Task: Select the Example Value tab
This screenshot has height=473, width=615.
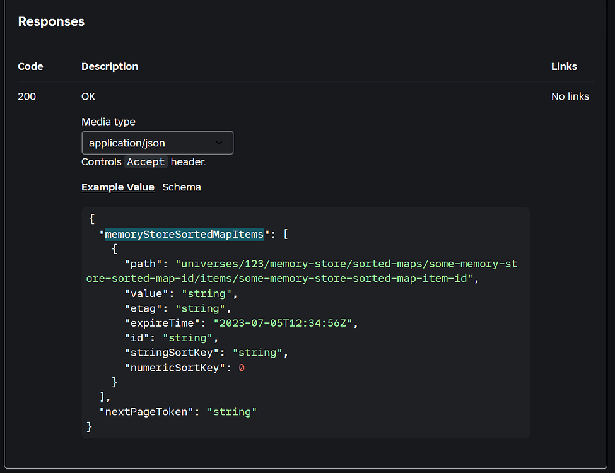Action: point(118,187)
